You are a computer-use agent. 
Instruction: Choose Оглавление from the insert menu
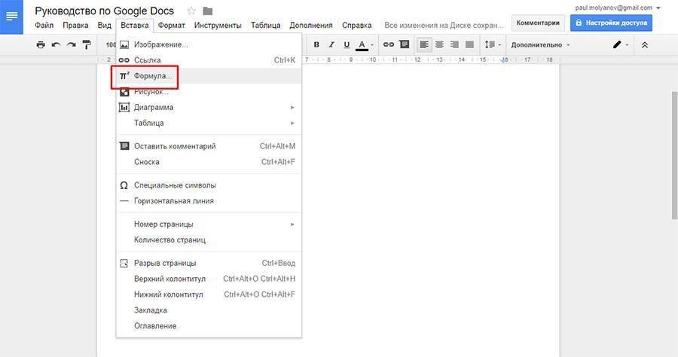coord(209,326)
